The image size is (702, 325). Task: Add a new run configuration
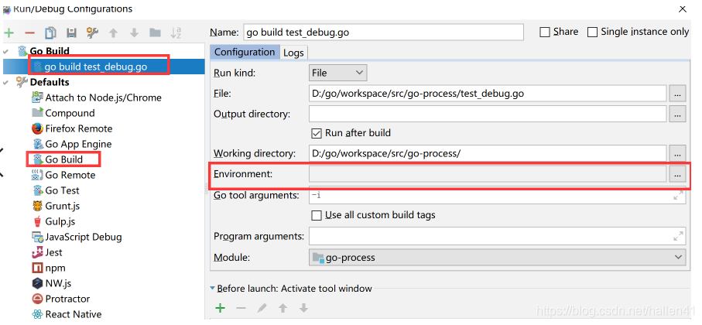pos(9,32)
